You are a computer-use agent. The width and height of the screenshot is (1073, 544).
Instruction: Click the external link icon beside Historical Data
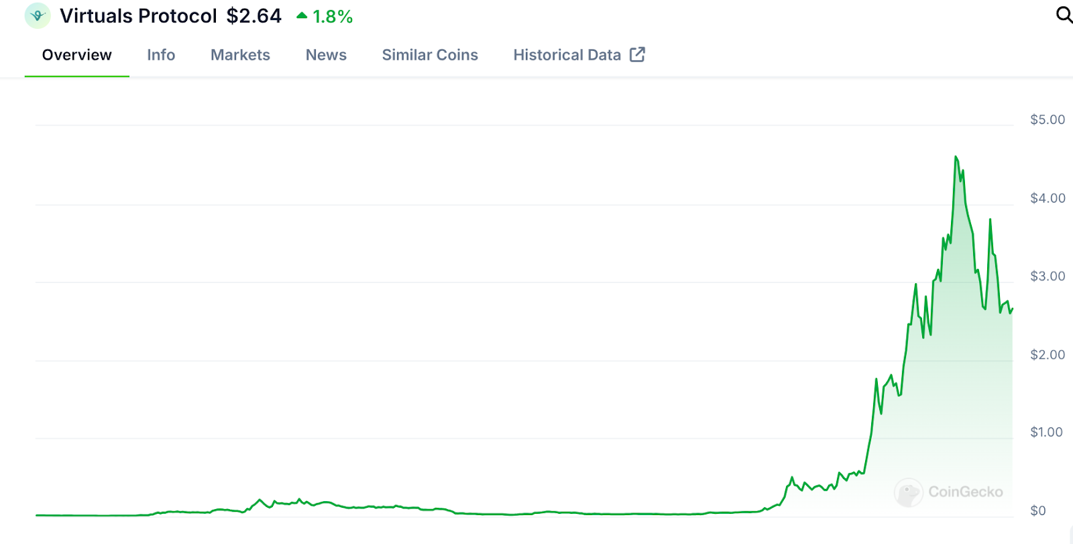coord(637,55)
